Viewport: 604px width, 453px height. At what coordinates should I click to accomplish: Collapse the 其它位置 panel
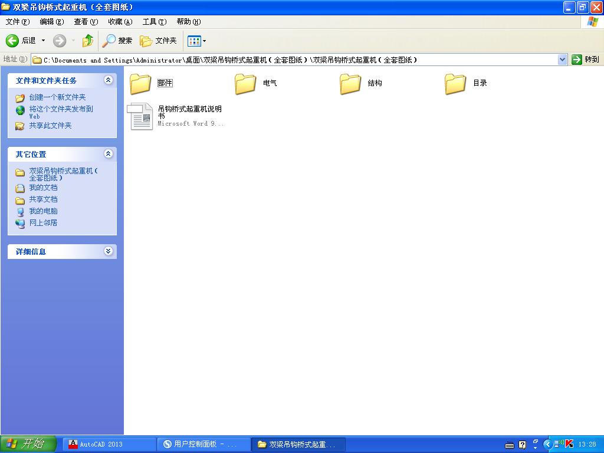109,154
